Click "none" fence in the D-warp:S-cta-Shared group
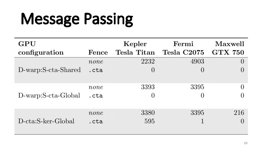This screenshot has height=150, width=268. pos(96,61)
